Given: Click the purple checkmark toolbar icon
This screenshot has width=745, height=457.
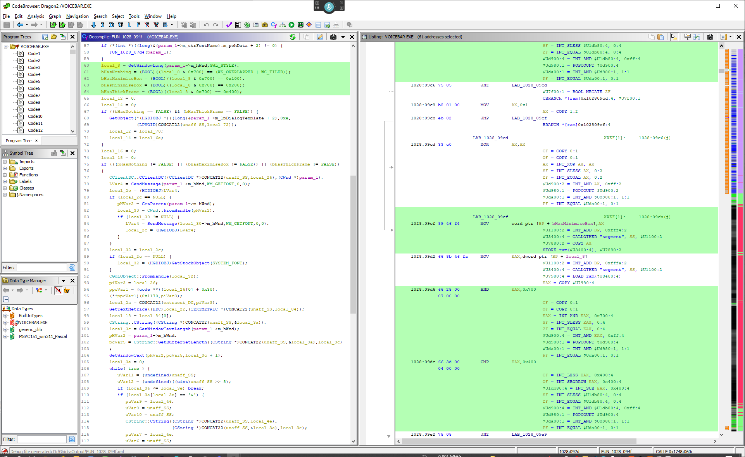Looking at the screenshot, I should pos(229,25).
